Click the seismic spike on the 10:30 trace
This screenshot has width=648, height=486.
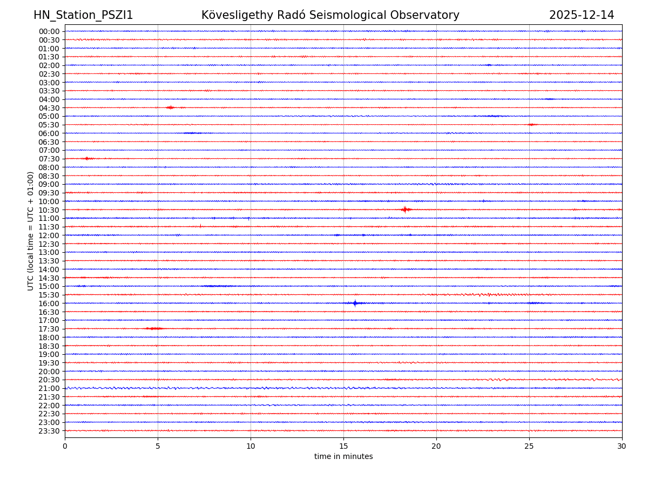(x=405, y=210)
